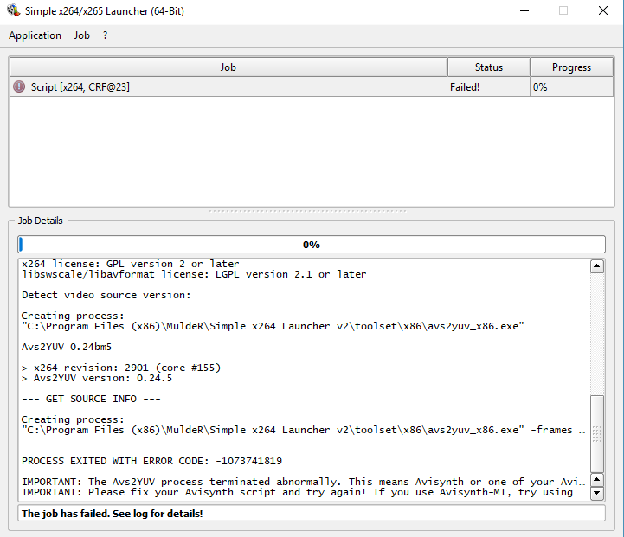The width and height of the screenshot is (624, 537).
Task: Click the 'Avs2YUV 0.24bm5' log line
Action: [67, 347]
